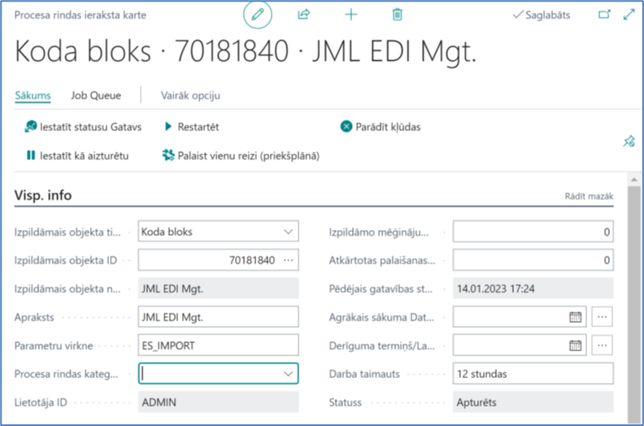Click the share icon in header
Image resolution: width=644 pixels, height=426 pixels.
305,15
